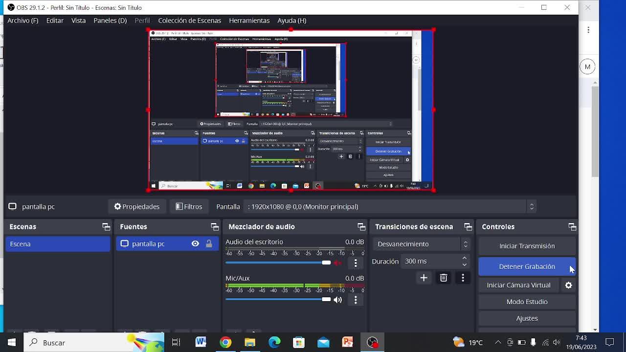626x352 pixels.
Task: Open PowerPoint from the taskbar
Action: [x=348, y=343]
